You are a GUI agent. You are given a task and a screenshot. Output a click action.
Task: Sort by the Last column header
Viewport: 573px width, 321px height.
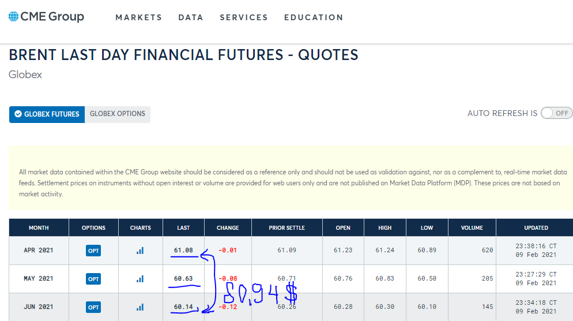[x=183, y=227]
